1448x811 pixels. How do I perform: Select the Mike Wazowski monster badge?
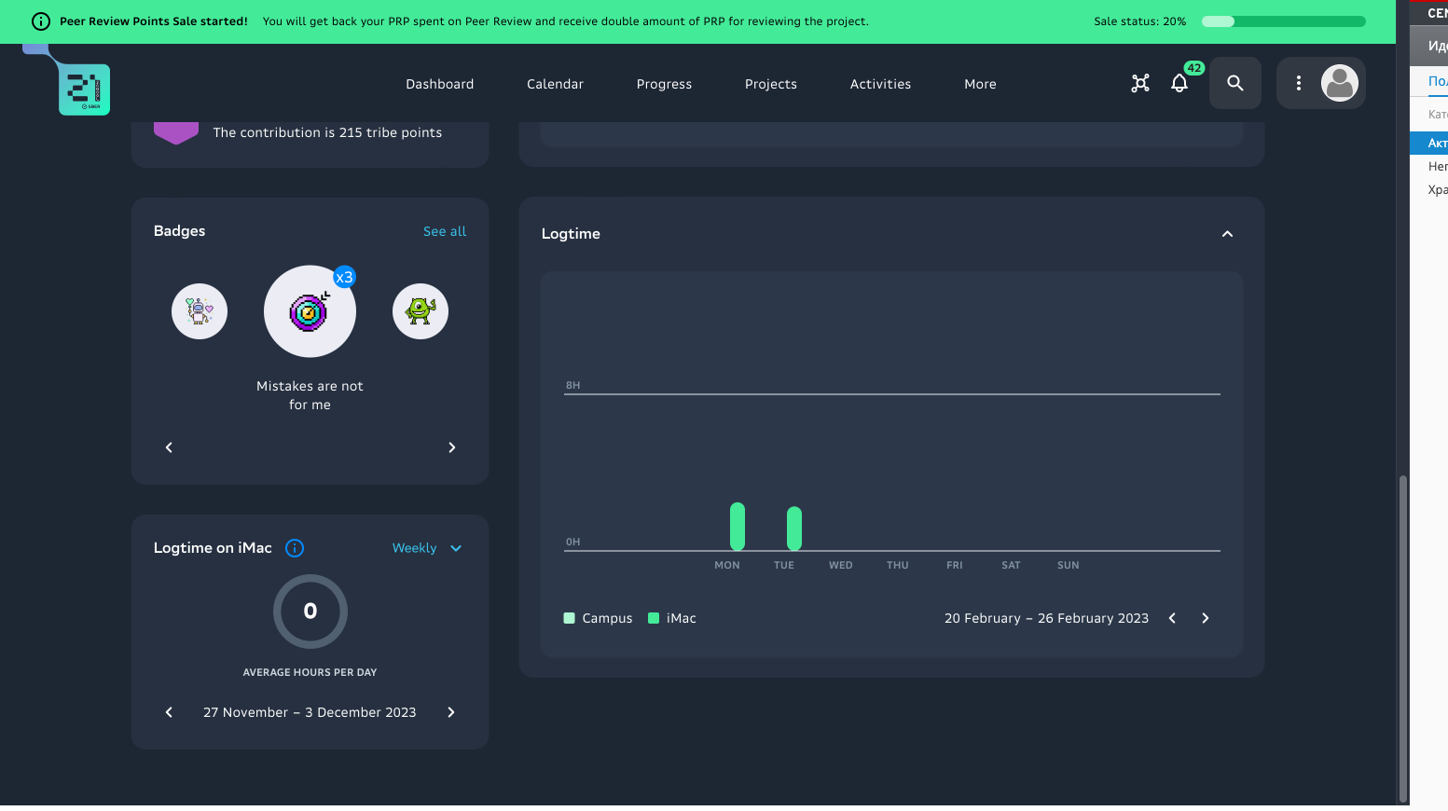[x=421, y=311]
